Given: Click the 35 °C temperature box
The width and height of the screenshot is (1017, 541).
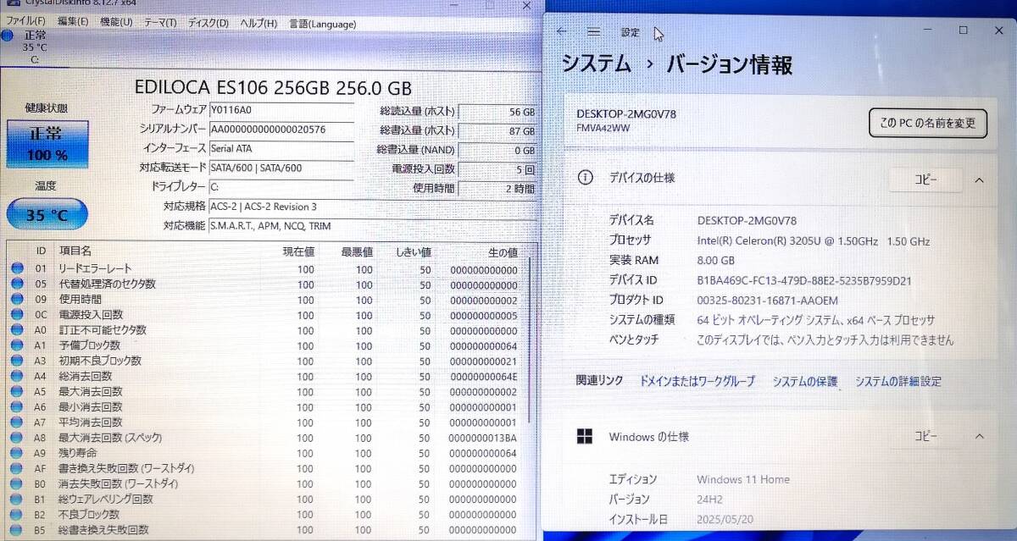Looking at the screenshot, I should click(47, 214).
